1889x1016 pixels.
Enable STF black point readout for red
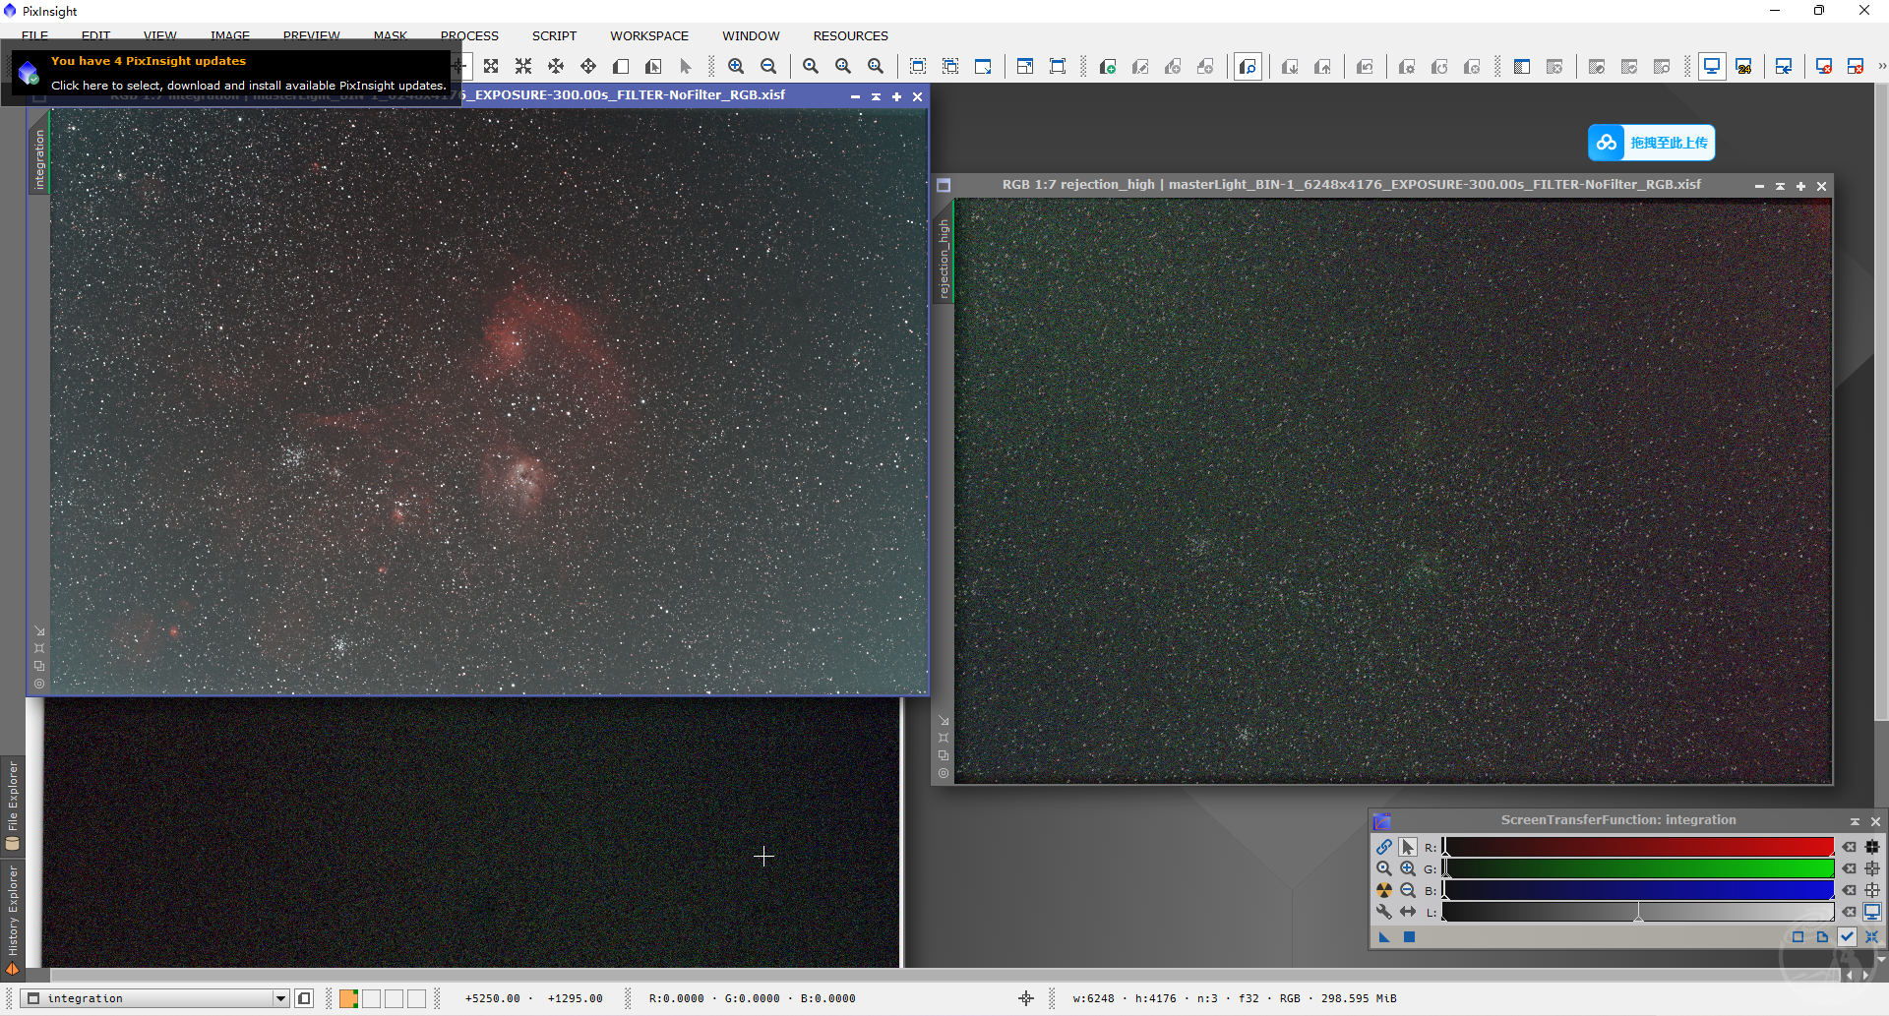tap(1871, 847)
